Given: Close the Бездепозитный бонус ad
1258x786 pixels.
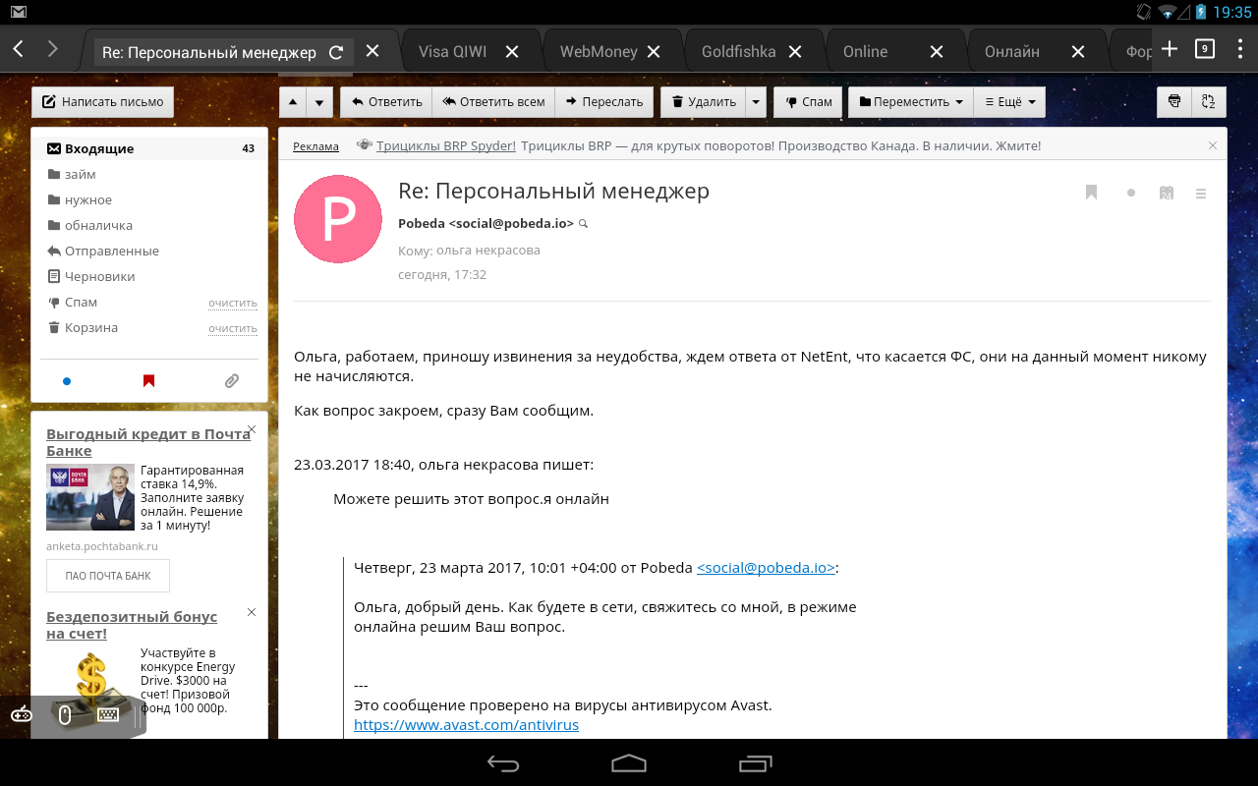Looking at the screenshot, I should 252,612.
